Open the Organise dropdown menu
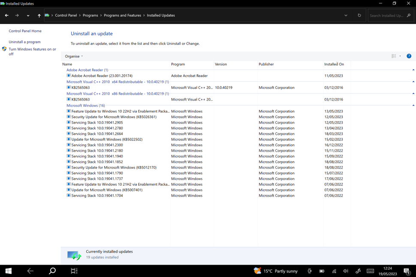This screenshot has height=277, width=416. pyautogui.click(x=73, y=56)
